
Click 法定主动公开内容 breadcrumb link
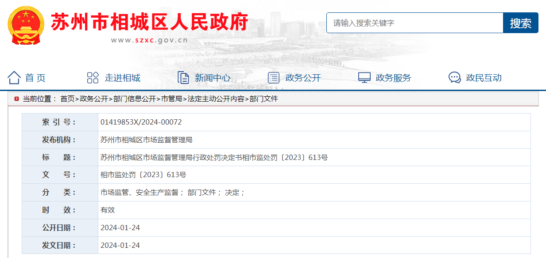[x=216, y=99]
